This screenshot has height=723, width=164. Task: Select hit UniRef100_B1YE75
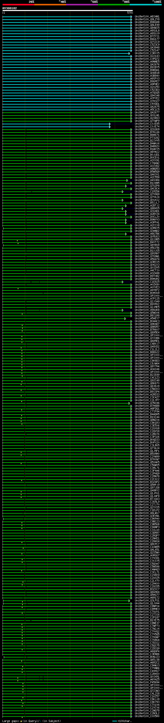point(147,620)
